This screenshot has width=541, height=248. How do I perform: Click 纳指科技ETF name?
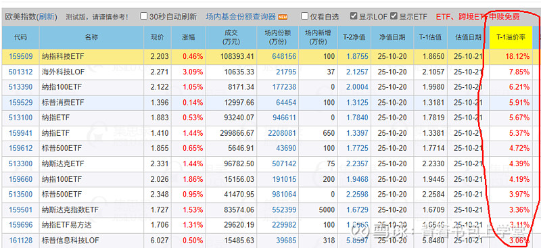coord(63,57)
